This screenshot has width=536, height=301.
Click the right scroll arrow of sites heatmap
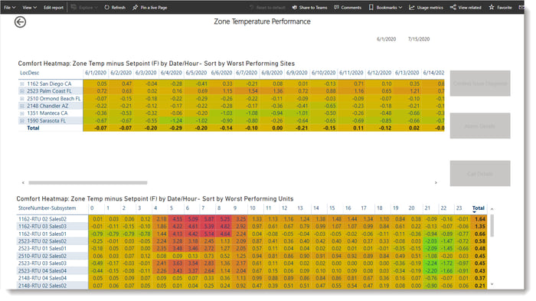point(436,182)
